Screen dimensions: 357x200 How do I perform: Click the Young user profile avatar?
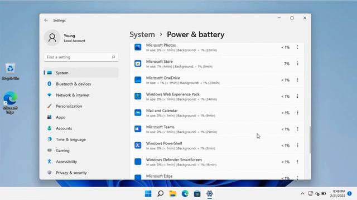[52, 38]
